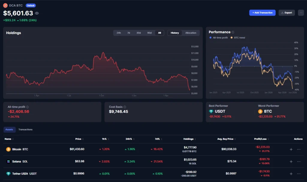Click Bitcoin profit/loss -$2,225.03 in table

click(x=262, y=147)
